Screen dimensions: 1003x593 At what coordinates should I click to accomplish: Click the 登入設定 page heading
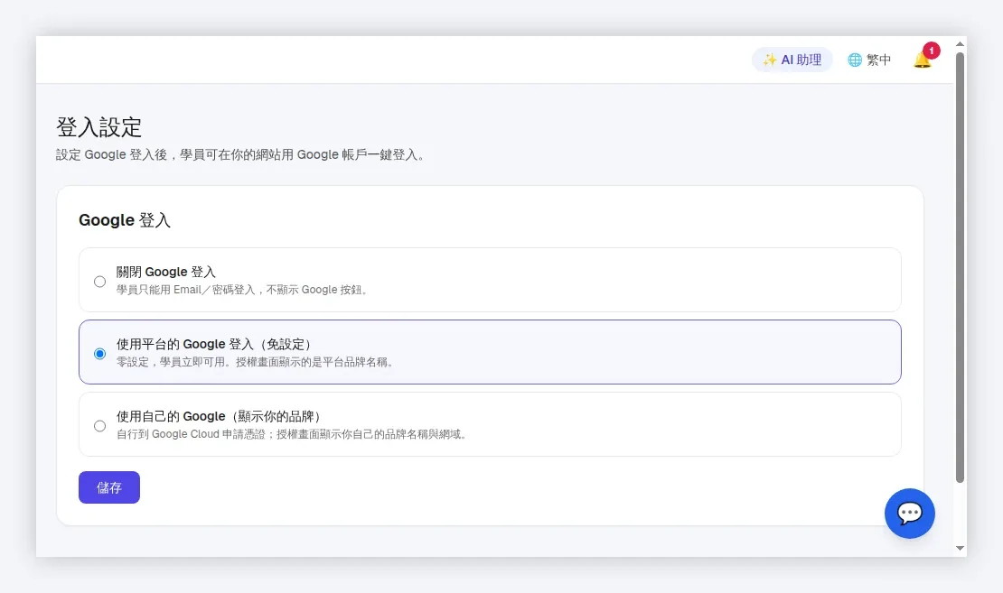coord(98,127)
